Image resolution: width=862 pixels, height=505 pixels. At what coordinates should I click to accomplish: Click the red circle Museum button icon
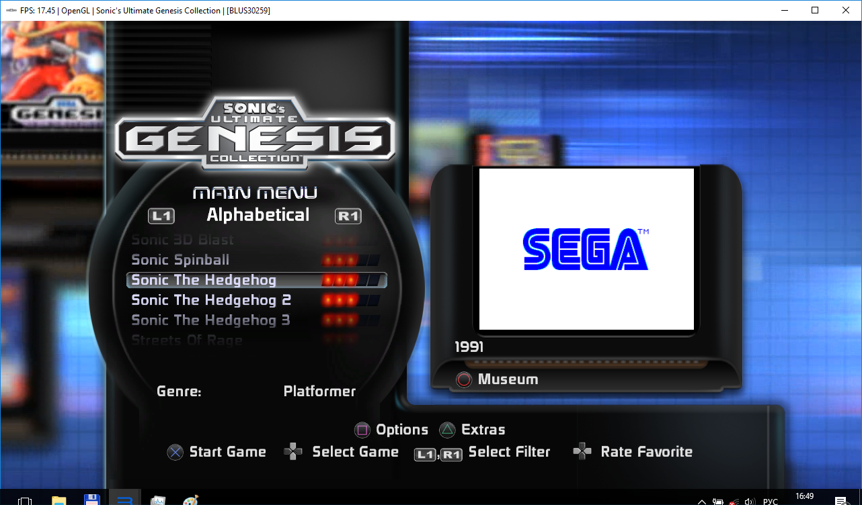pyautogui.click(x=464, y=380)
